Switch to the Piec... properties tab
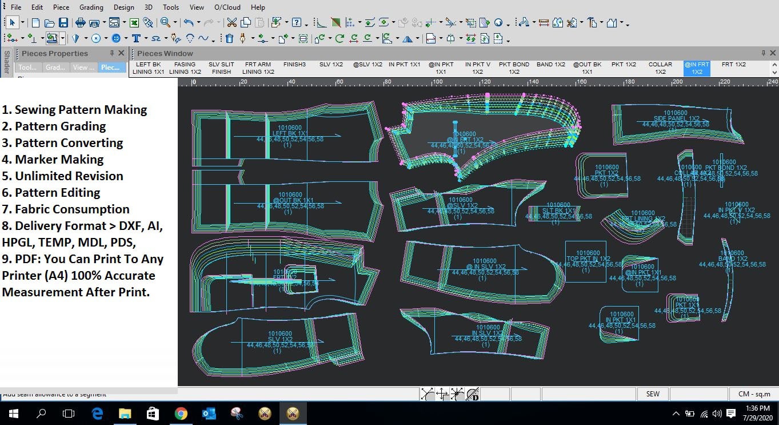Viewport: 779px width, 425px height. coord(111,67)
